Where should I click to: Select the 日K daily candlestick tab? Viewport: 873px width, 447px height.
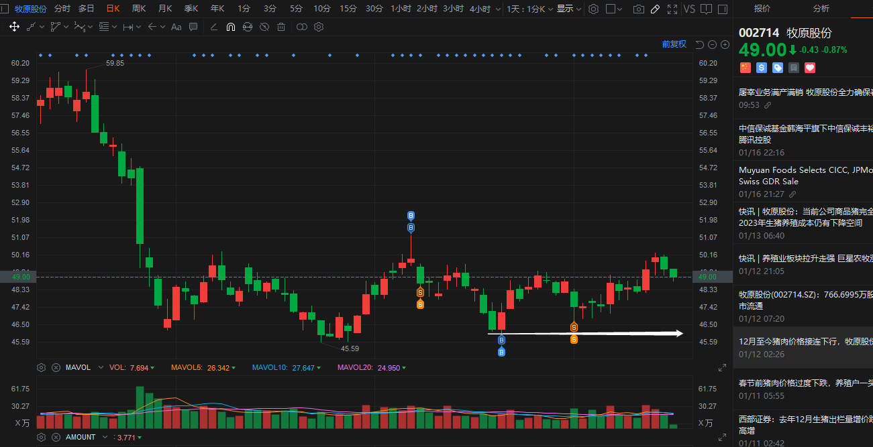click(113, 9)
